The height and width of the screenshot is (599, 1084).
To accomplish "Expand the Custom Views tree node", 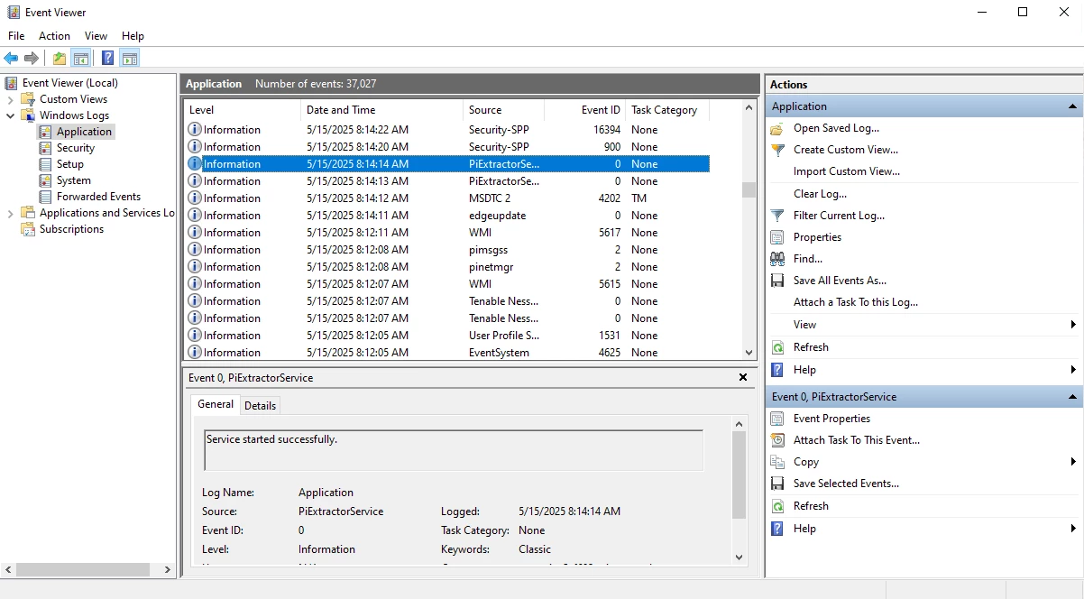I will [11, 99].
